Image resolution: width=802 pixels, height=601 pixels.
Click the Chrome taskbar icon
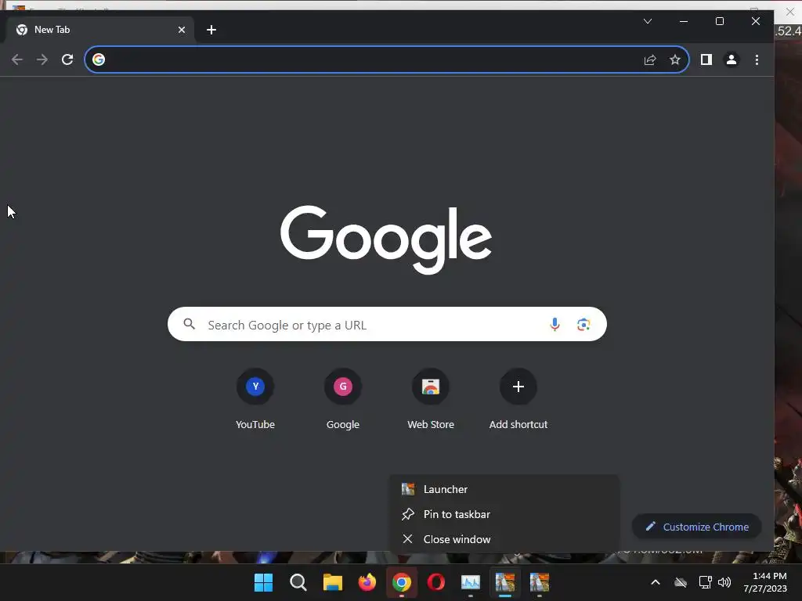(402, 582)
